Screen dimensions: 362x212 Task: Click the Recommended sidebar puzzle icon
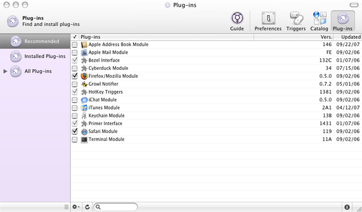15,42
